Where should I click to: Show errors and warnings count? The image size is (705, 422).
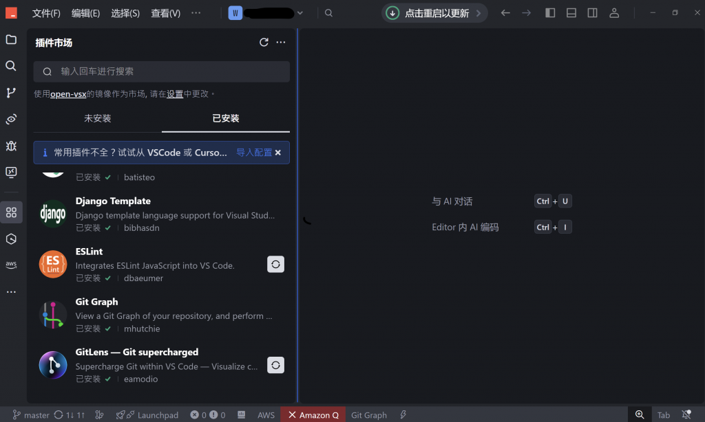pyautogui.click(x=208, y=415)
